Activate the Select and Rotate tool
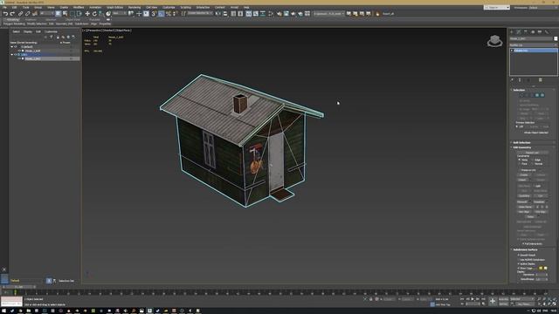Image resolution: width=559 pixels, height=314 pixels. (94, 14)
